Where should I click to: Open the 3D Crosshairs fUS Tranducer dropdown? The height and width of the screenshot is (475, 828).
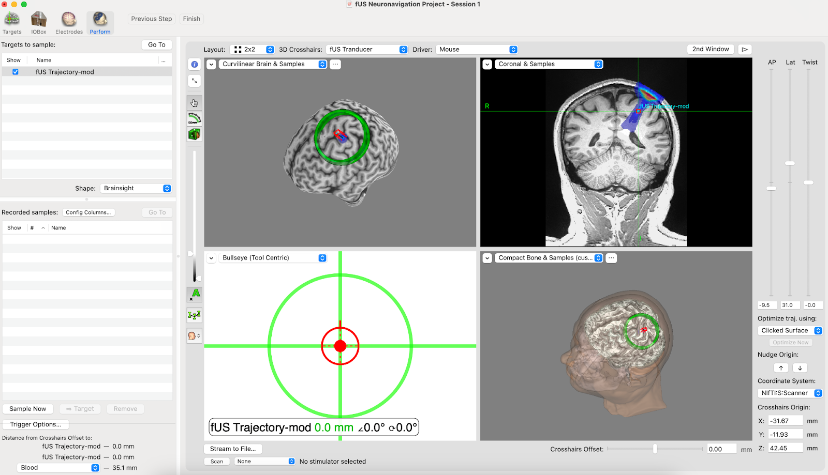[x=367, y=50]
